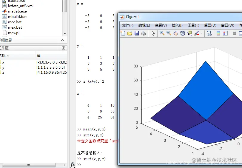The width and height of the screenshot is (242, 168).
Task: Select the Data Cursor tool
Action: (189, 33)
